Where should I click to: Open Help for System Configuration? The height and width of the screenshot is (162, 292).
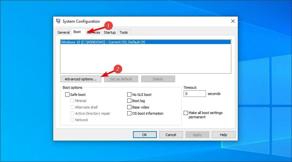coord(224,135)
